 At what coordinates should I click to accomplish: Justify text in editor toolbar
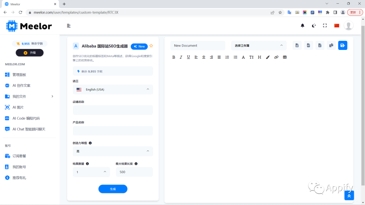click(219, 57)
